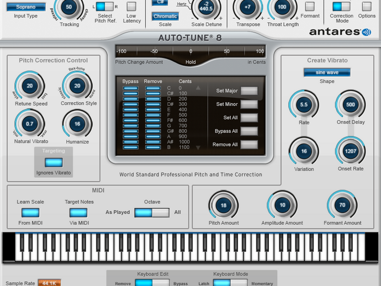Click the Formant Amount knob

342,205
